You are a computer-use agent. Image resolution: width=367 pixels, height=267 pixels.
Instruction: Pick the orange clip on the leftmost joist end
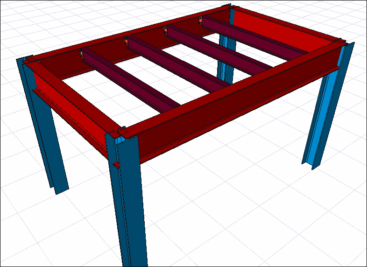(81, 54)
